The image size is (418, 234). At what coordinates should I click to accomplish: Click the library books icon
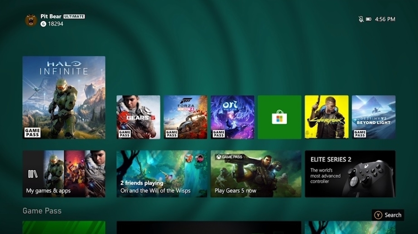(x=33, y=174)
